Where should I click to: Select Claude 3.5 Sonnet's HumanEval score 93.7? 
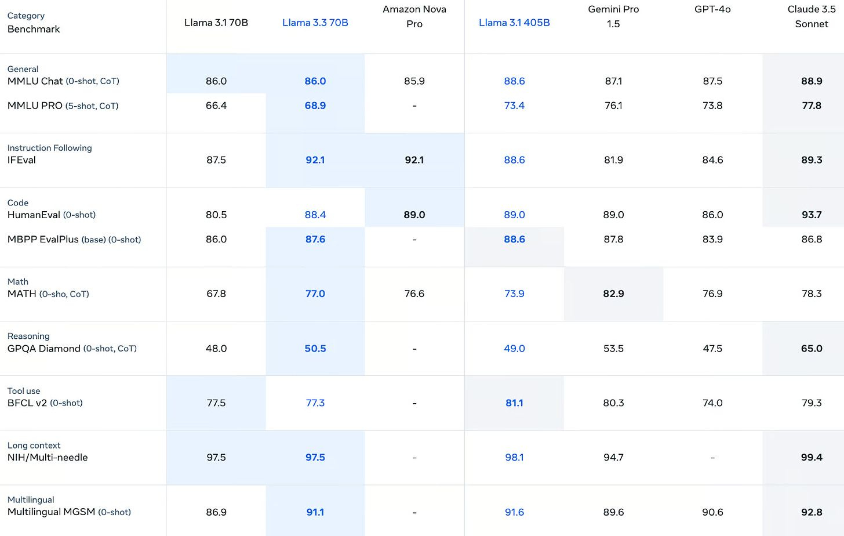click(811, 215)
